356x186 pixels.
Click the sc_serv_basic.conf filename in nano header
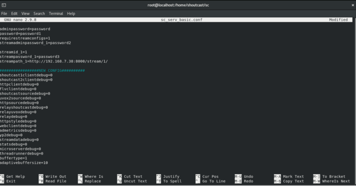point(182,20)
